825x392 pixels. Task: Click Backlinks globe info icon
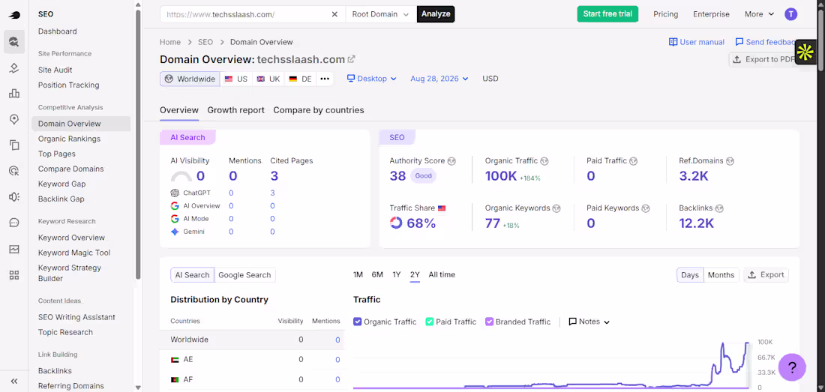(x=720, y=208)
